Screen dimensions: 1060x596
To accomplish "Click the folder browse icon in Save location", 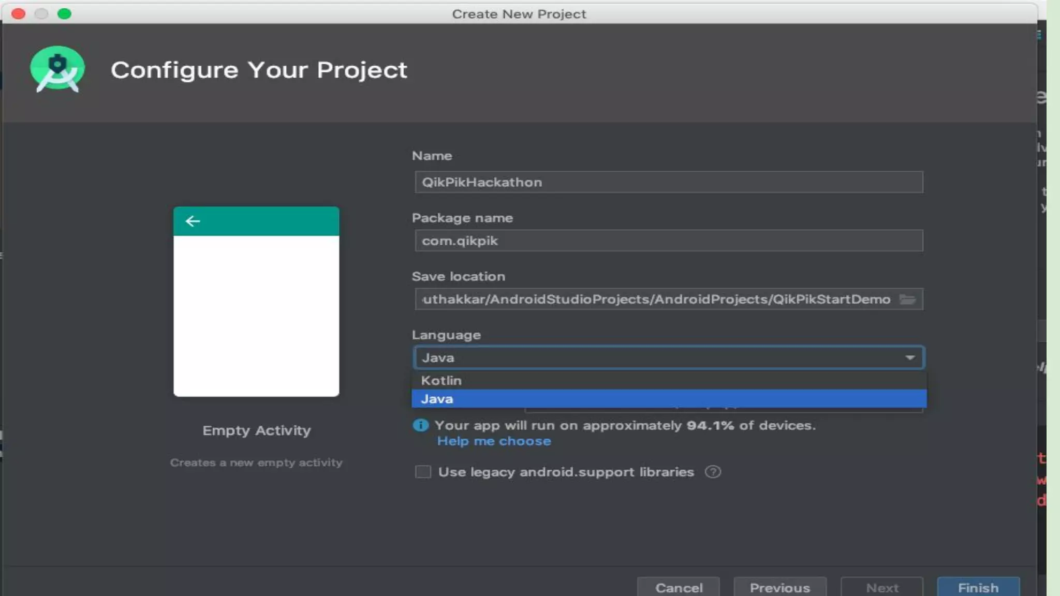I will click(x=907, y=299).
